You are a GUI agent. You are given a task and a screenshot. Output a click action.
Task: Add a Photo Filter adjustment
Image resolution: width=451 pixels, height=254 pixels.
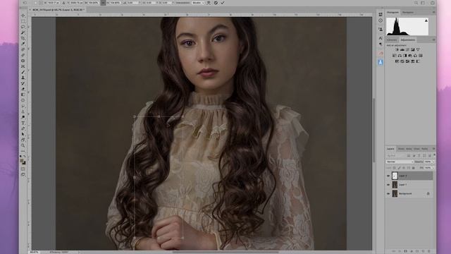[410, 55]
